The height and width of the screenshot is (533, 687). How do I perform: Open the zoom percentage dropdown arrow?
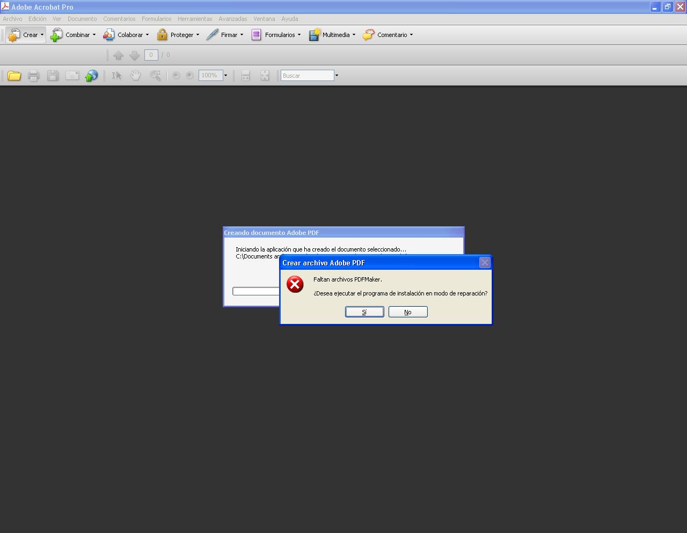(225, 76)
